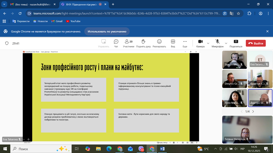This screenshot has height=153, width=273.
Task: Set Chrome as default browser
Action: 107,32
